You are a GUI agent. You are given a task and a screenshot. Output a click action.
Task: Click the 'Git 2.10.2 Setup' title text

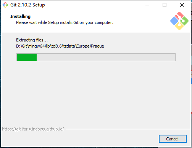[27, 5]
